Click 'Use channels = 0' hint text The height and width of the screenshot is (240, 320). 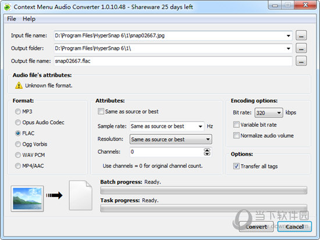coord(152,166)
